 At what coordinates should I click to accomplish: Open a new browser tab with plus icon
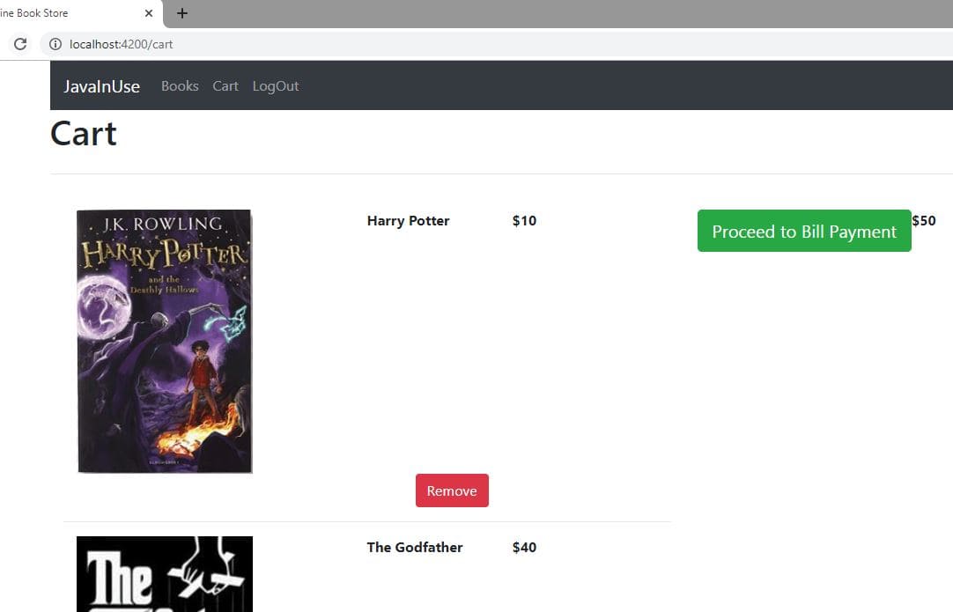point(181,12)
